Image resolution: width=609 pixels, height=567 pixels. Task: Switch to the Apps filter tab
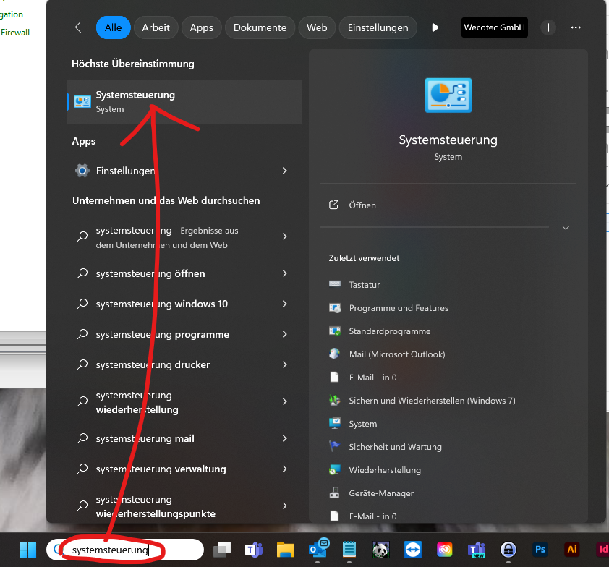tap(201, 27)
